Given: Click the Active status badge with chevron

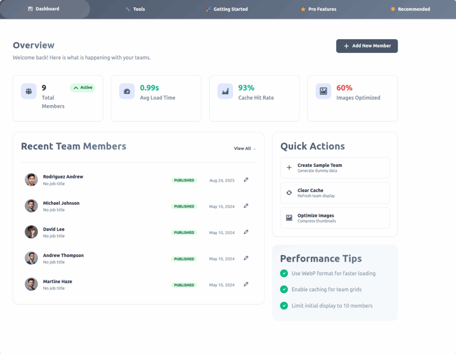Looking at the screenshot, I should click(x=82, y=88).
